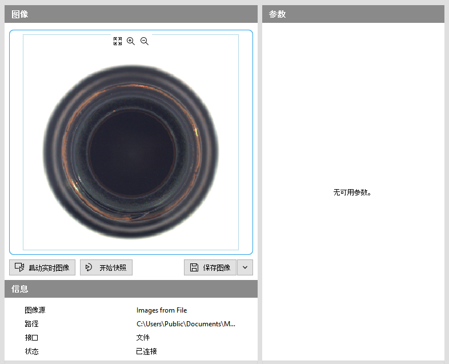The image size is (449, 364).
Task: Select the 路径 label in info list
Action: (31, 324)
